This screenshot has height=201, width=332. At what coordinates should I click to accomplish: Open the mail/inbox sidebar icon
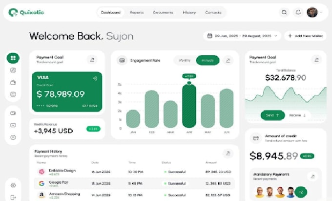pyautogui.click(x=13, y=125)
